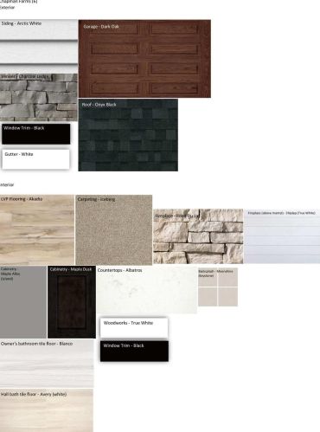Select the Charcoal Ledge stone veneer sample

39,97
